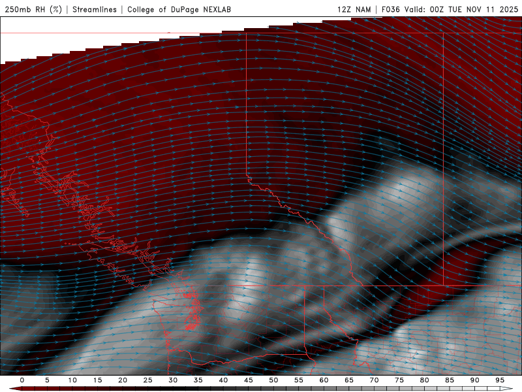Click the 'F036' forecast hour label
The image size is (522, 392).
pos(390,10)
